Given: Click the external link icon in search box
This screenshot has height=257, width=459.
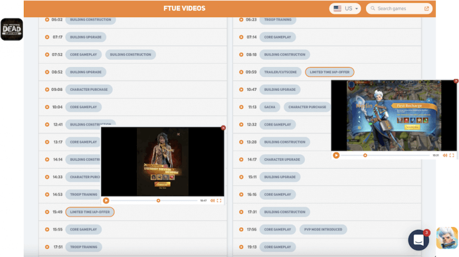Looking at the screenshot, I should pyautogui.click(x=427, y=8).
